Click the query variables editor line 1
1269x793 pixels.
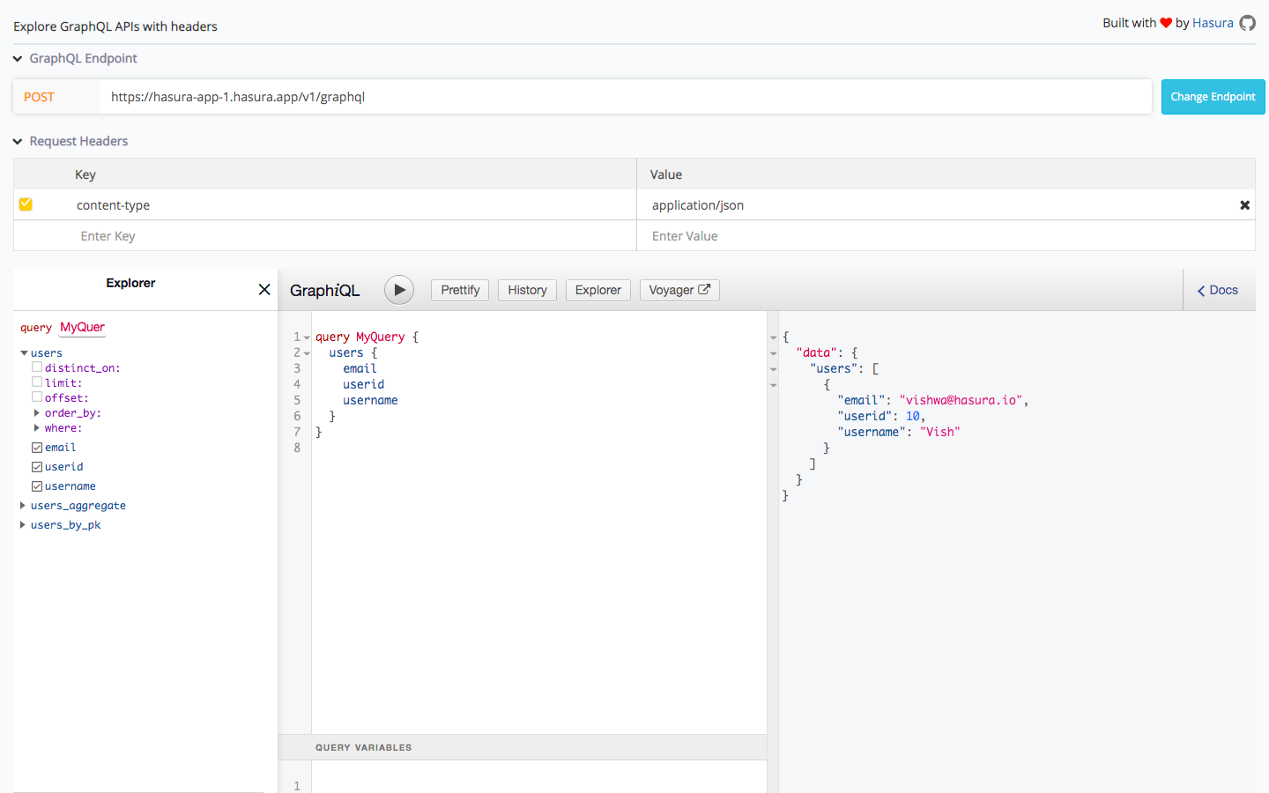click(x=538, y=785)
